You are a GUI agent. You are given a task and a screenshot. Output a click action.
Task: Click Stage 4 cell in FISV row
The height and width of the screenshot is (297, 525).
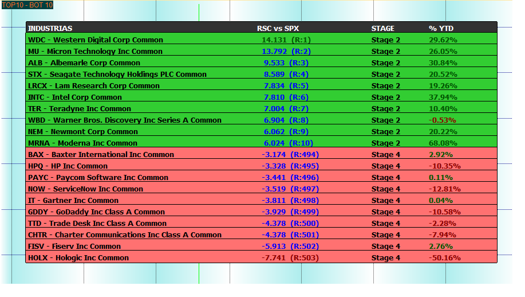click(386, 246)
